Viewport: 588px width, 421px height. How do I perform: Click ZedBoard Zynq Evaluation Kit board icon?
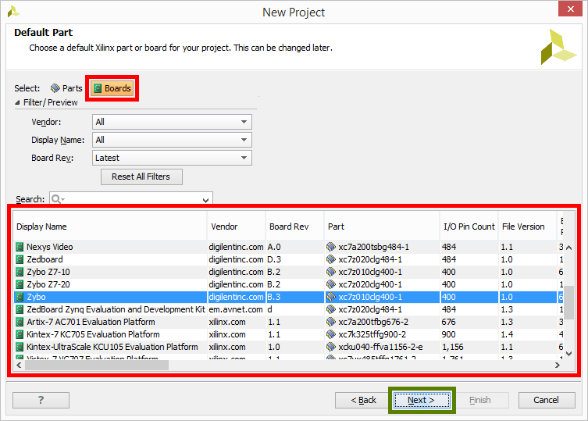20,309
